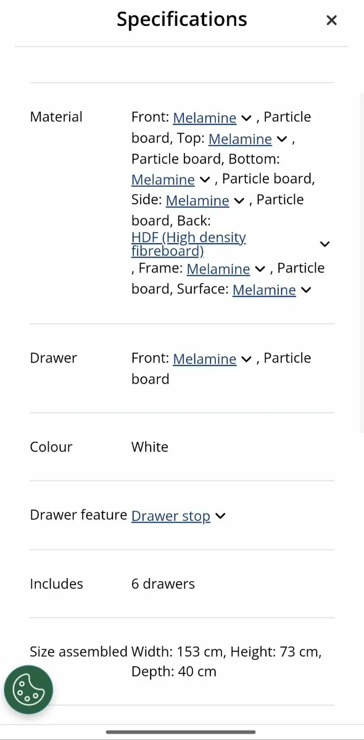Image resolution: width=364 pixels, height=740 pixels.
Task: Expand the chevron beside Side Melamine
Action: (x=239, y=200)
